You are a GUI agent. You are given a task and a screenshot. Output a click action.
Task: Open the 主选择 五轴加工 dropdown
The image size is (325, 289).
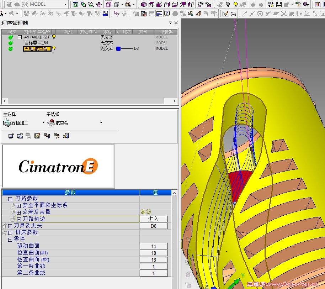pos(43,123)
